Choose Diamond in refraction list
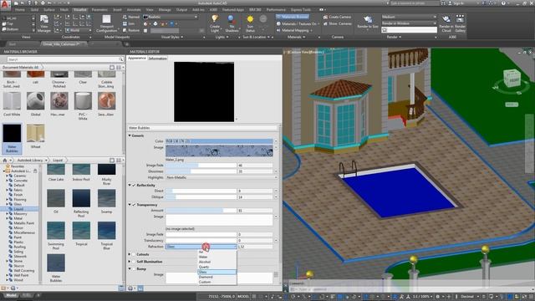This screenshot has width=535, height=301. click(x=217, y=277)
